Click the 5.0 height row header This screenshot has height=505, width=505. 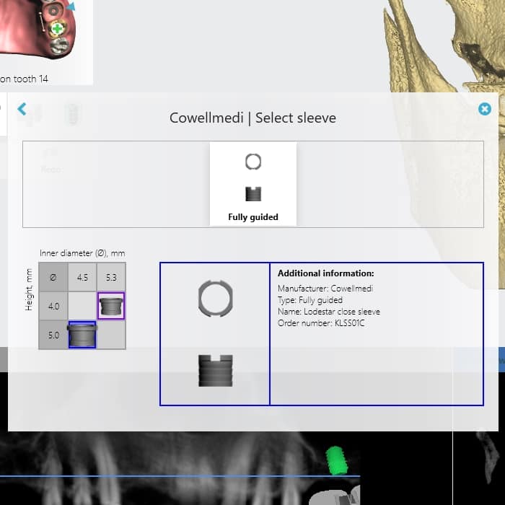click(53, 335)
